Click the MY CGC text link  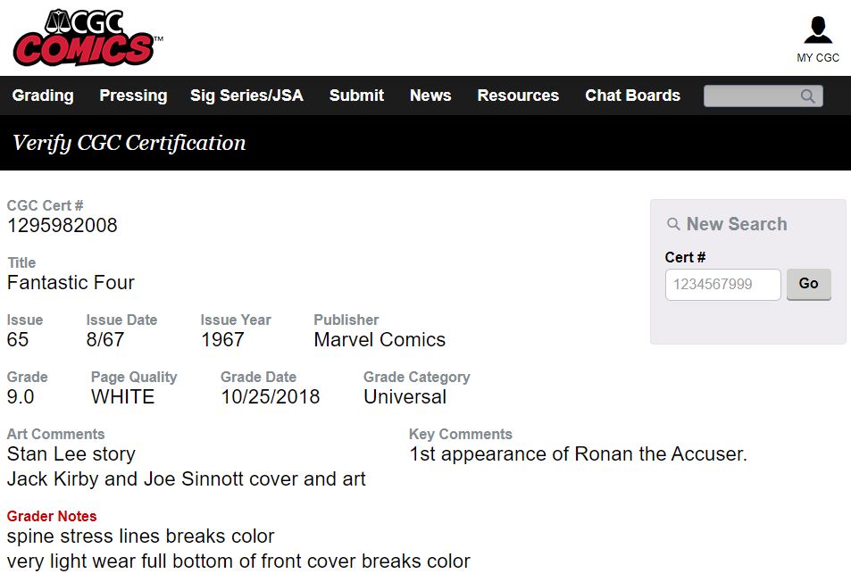click(x=818, y=58)
